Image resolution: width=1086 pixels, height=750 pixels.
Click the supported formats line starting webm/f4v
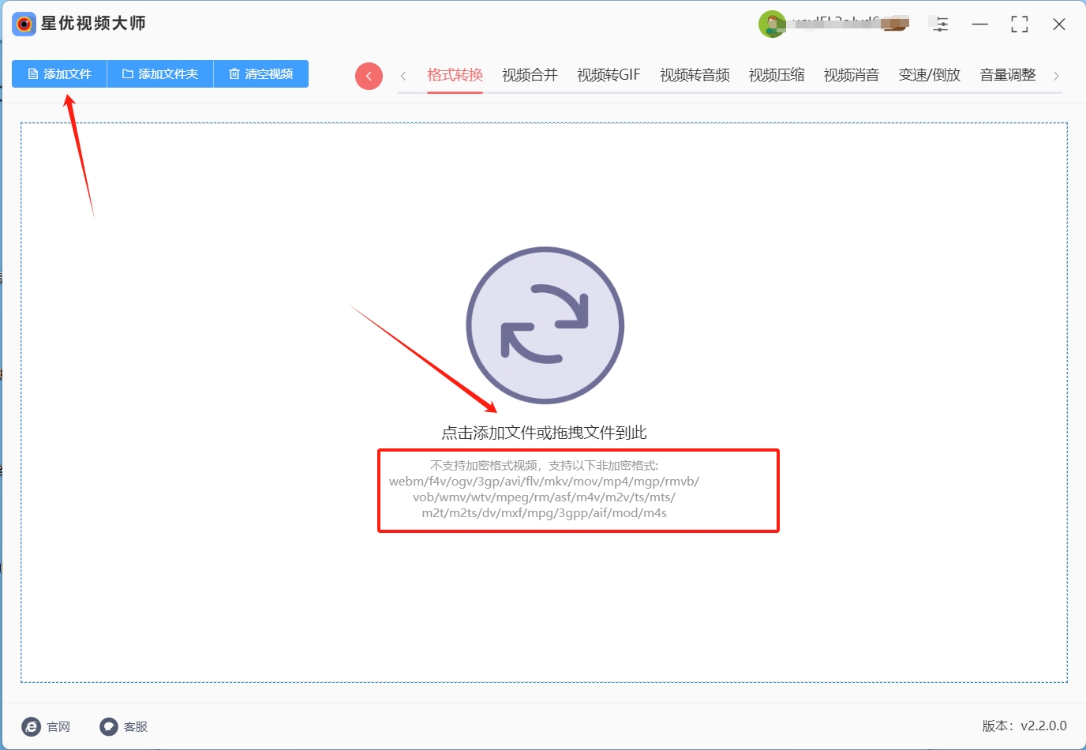point(544,481)
